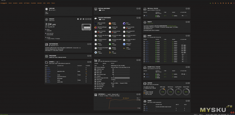Open the Shares protocol dropdown

(58, 62)
